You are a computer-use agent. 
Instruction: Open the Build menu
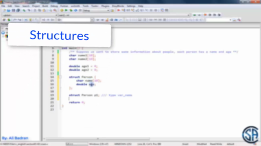click(45, 6)
